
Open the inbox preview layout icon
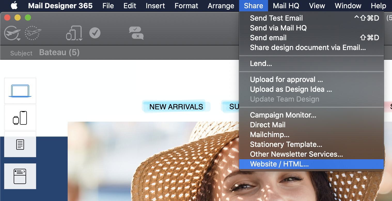[x=20, y=176]
